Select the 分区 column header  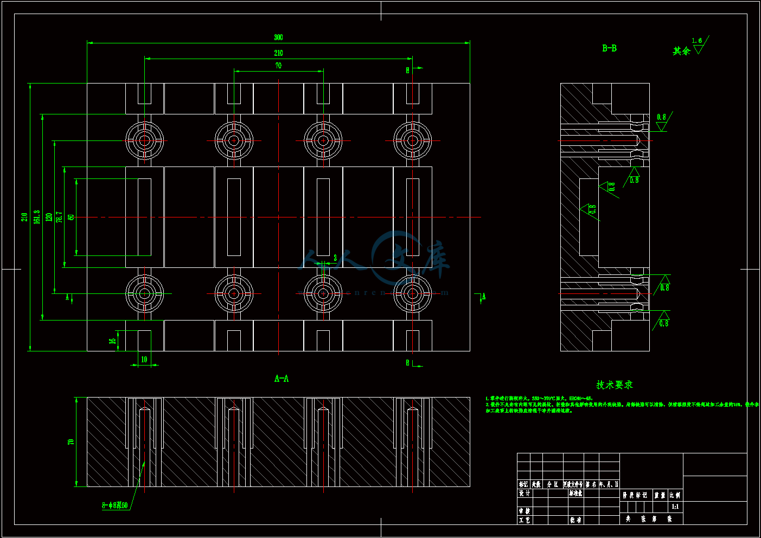[552, 484]
